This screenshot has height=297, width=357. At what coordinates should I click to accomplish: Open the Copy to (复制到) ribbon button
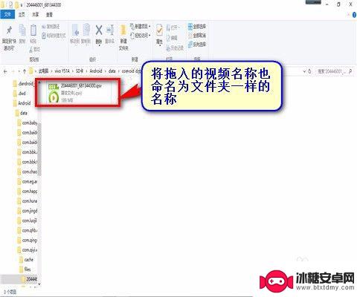pos(86,34)
